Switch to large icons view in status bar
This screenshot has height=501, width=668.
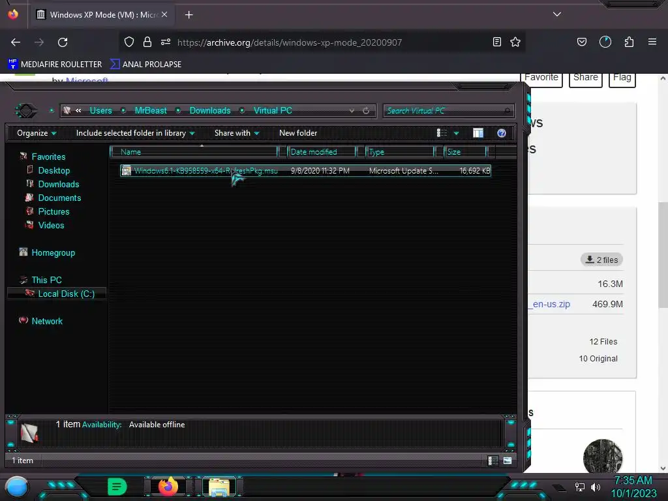pyautogui.click(x=508, y=461)
